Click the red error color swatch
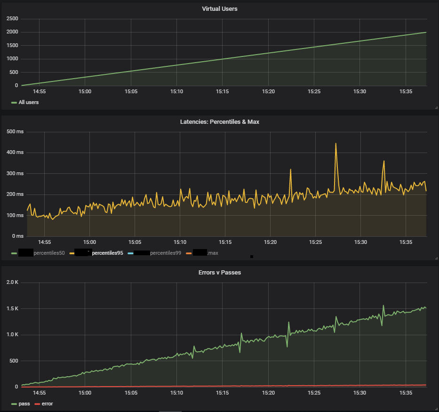This screenshot has height=412, width=439. click(x=37, y=404)
